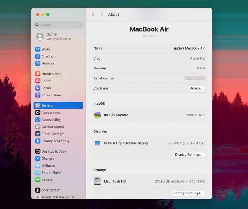Click the Macintosh HD label

coord(115,181)
